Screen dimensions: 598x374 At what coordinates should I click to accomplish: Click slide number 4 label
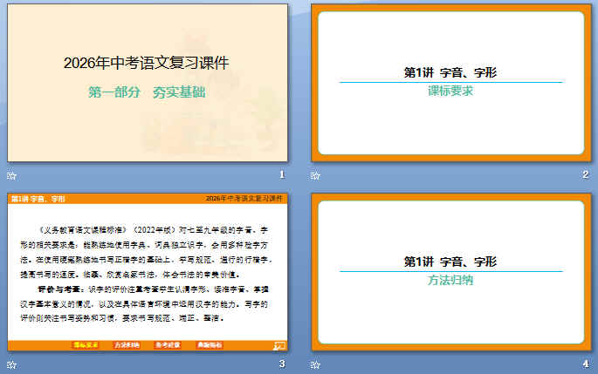[x=586, y=364]
